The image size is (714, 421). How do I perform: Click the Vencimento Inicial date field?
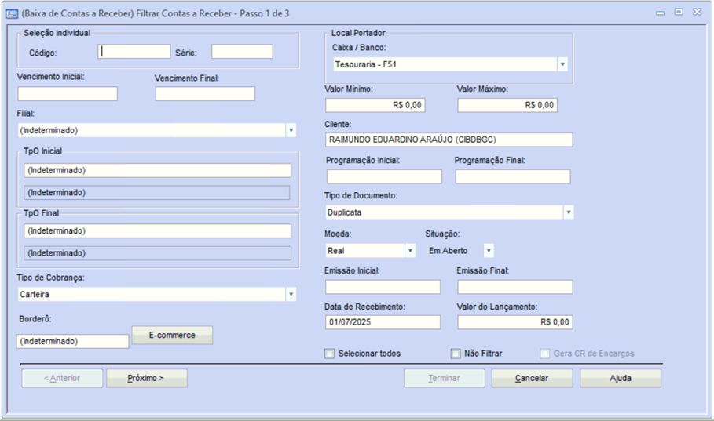point(68,94)
